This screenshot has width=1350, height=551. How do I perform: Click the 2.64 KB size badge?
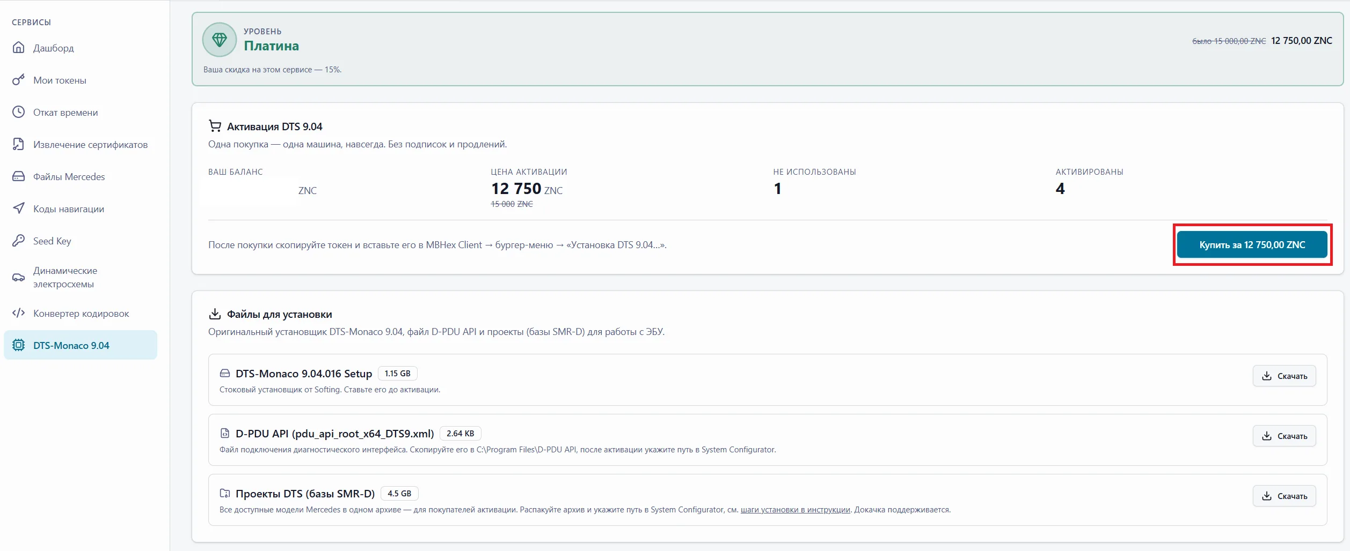460,433
